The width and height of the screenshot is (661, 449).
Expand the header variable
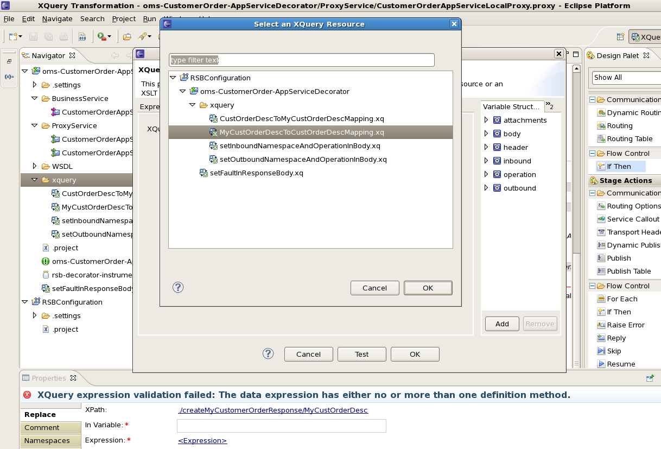pos(486,147)
